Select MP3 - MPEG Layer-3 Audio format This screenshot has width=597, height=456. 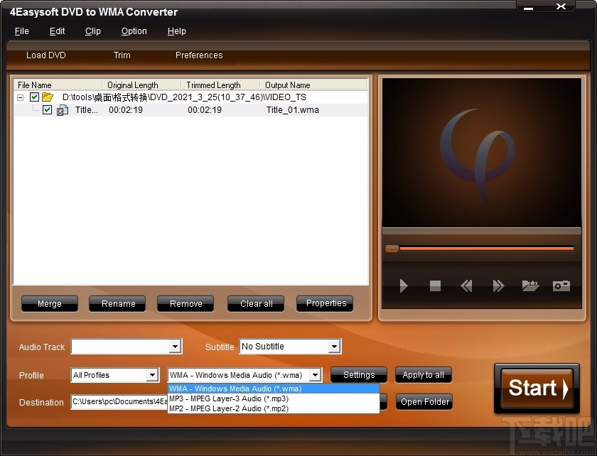pyautogui.click(x=231, y=398)
